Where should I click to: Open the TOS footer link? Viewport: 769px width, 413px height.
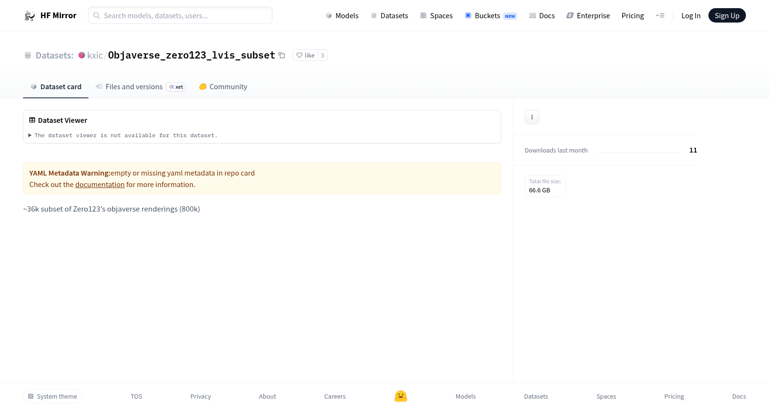pos(136,397)
